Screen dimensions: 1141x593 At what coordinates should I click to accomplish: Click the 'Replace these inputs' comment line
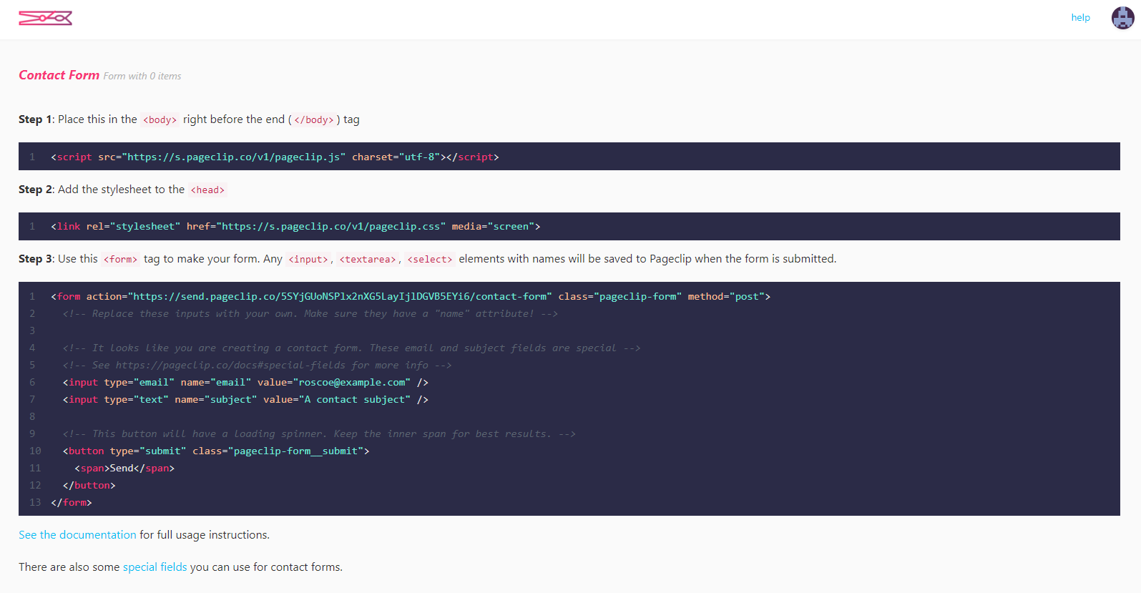tap(310, 314)
